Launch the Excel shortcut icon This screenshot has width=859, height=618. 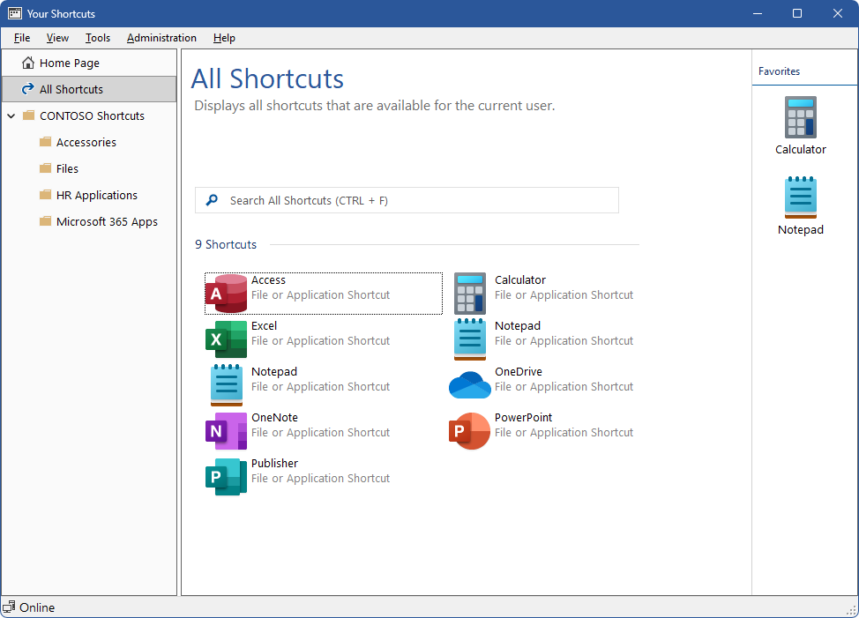coord(226,339)
